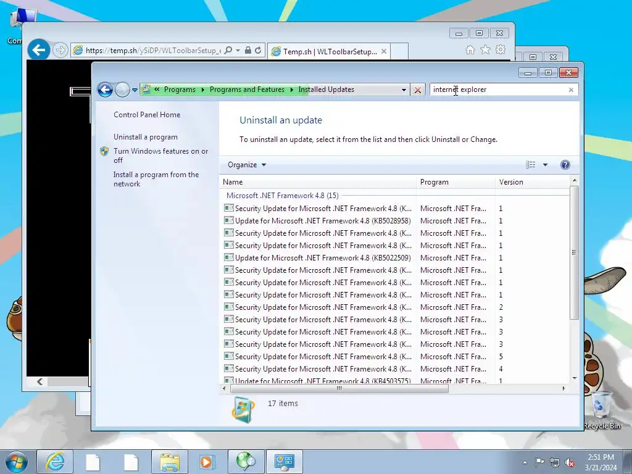Viewport: 632px width, 474px height.
Task: Refresh the Internet Explorer page
Action: (x=258, y=51)
